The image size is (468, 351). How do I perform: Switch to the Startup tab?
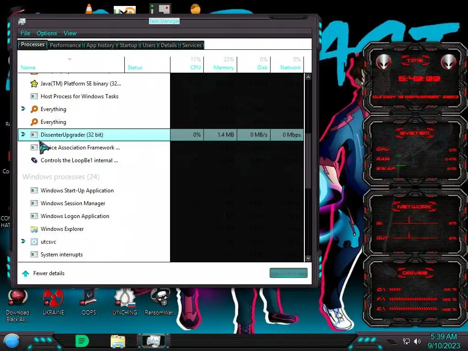click(x=128, y=45)
